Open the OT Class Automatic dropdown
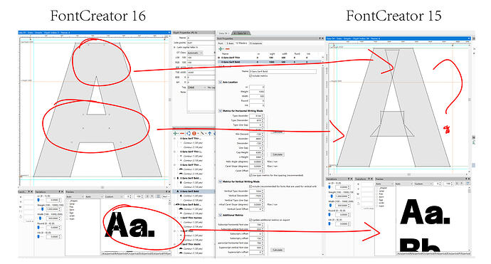The height and width of the screenshot is (264, 491). [196, 53]
